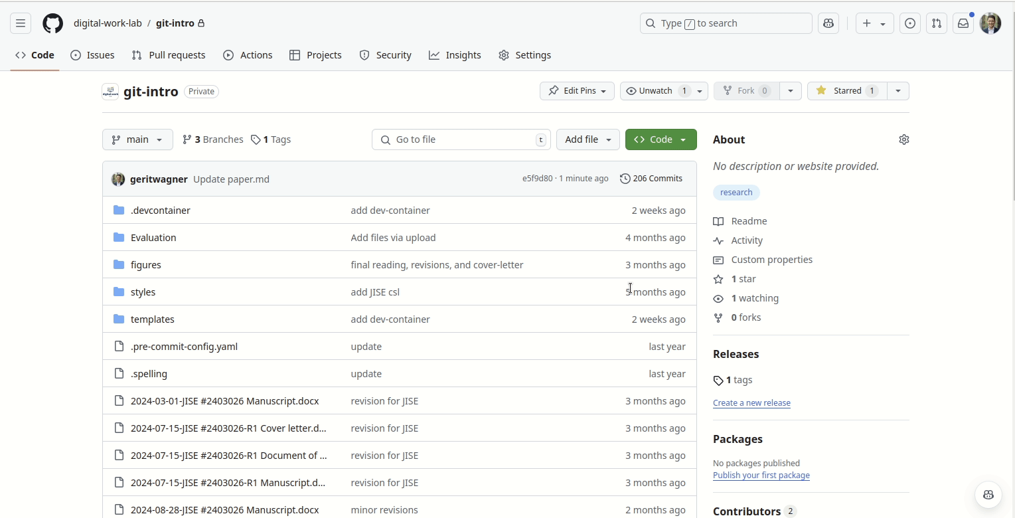
Task: Click the .devcontainer folder icon
Action: pyautogui.click(x=119, y=210)
